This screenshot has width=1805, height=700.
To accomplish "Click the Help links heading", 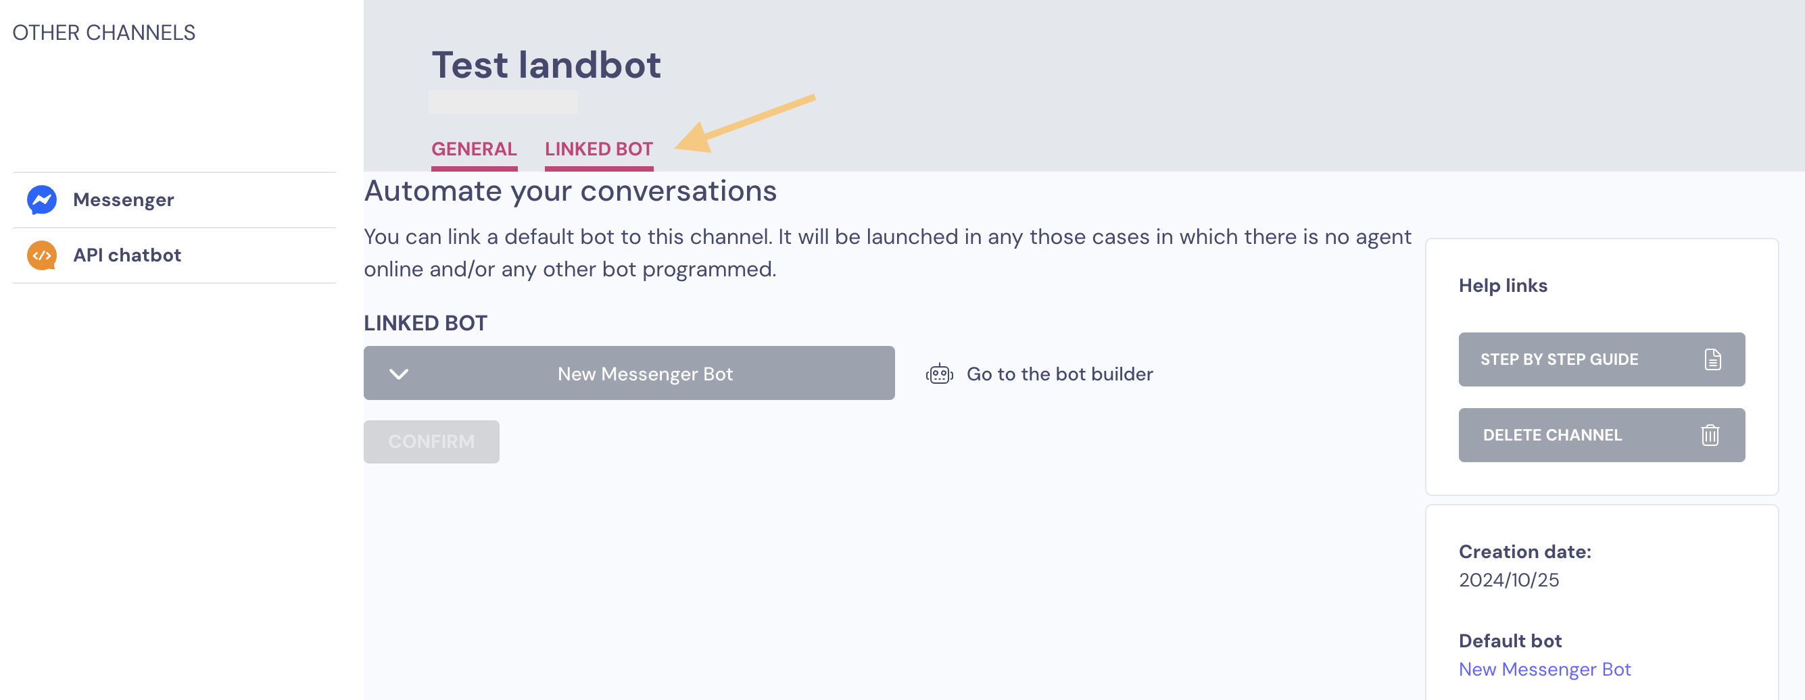I will tap(1502, 286).
